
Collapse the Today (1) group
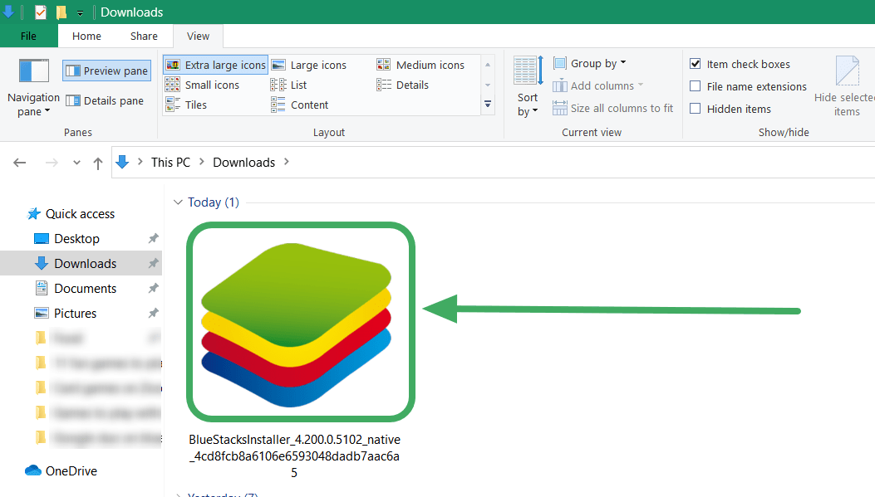click(x=178, y=202)
